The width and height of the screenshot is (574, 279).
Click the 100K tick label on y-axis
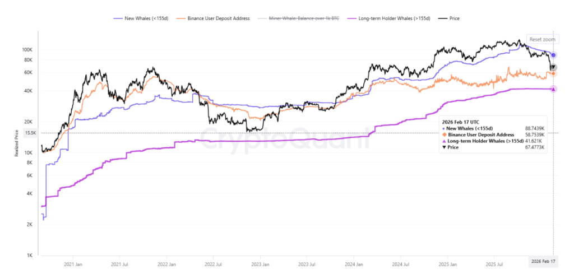(x=29, y=49)
